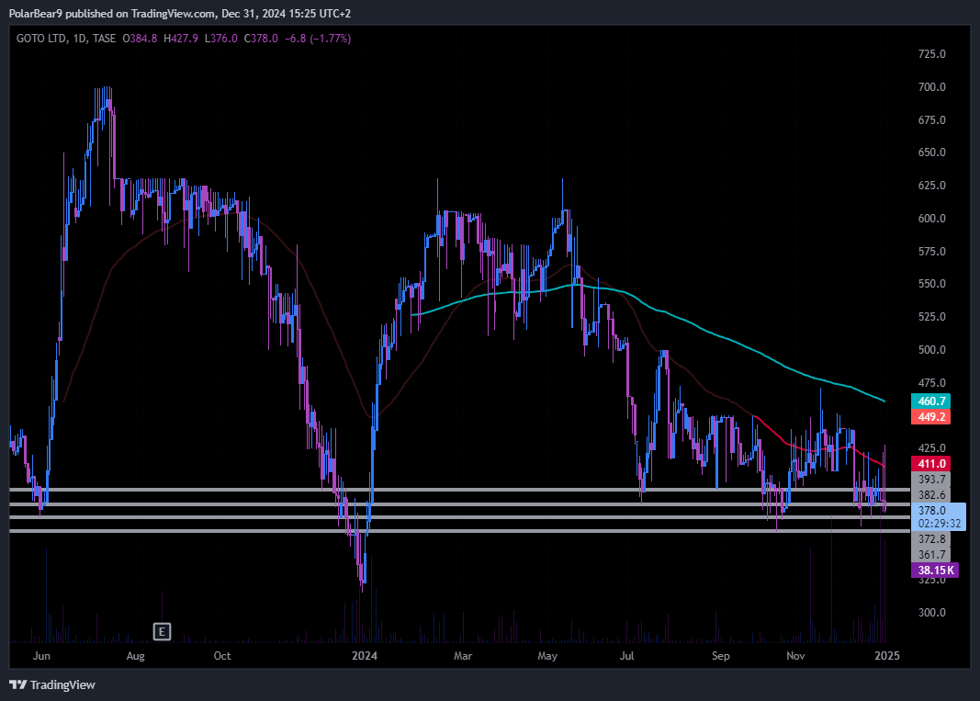Click the 700.0 level on price scale
The image size is (980, 701).
tap(932, 87)
